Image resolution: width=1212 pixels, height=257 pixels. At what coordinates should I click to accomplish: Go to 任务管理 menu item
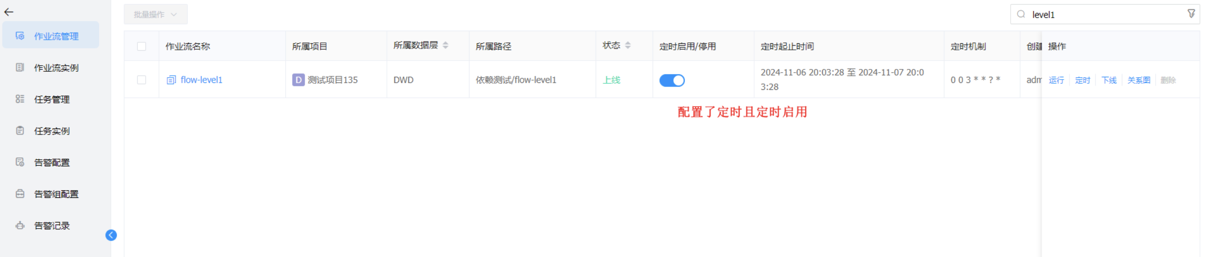[x=52, y=100]
